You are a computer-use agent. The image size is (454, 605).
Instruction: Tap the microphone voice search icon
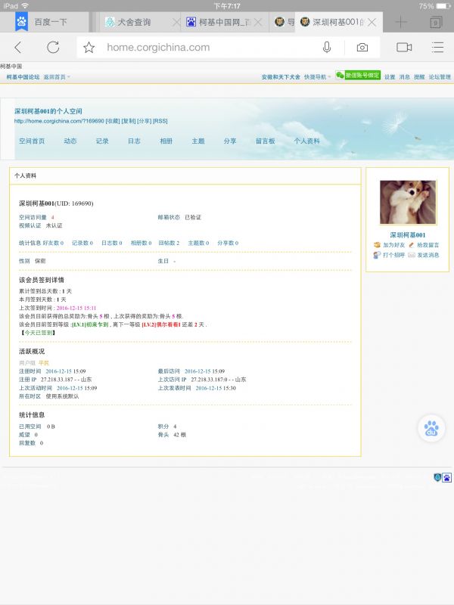click(x=327, y=48)
